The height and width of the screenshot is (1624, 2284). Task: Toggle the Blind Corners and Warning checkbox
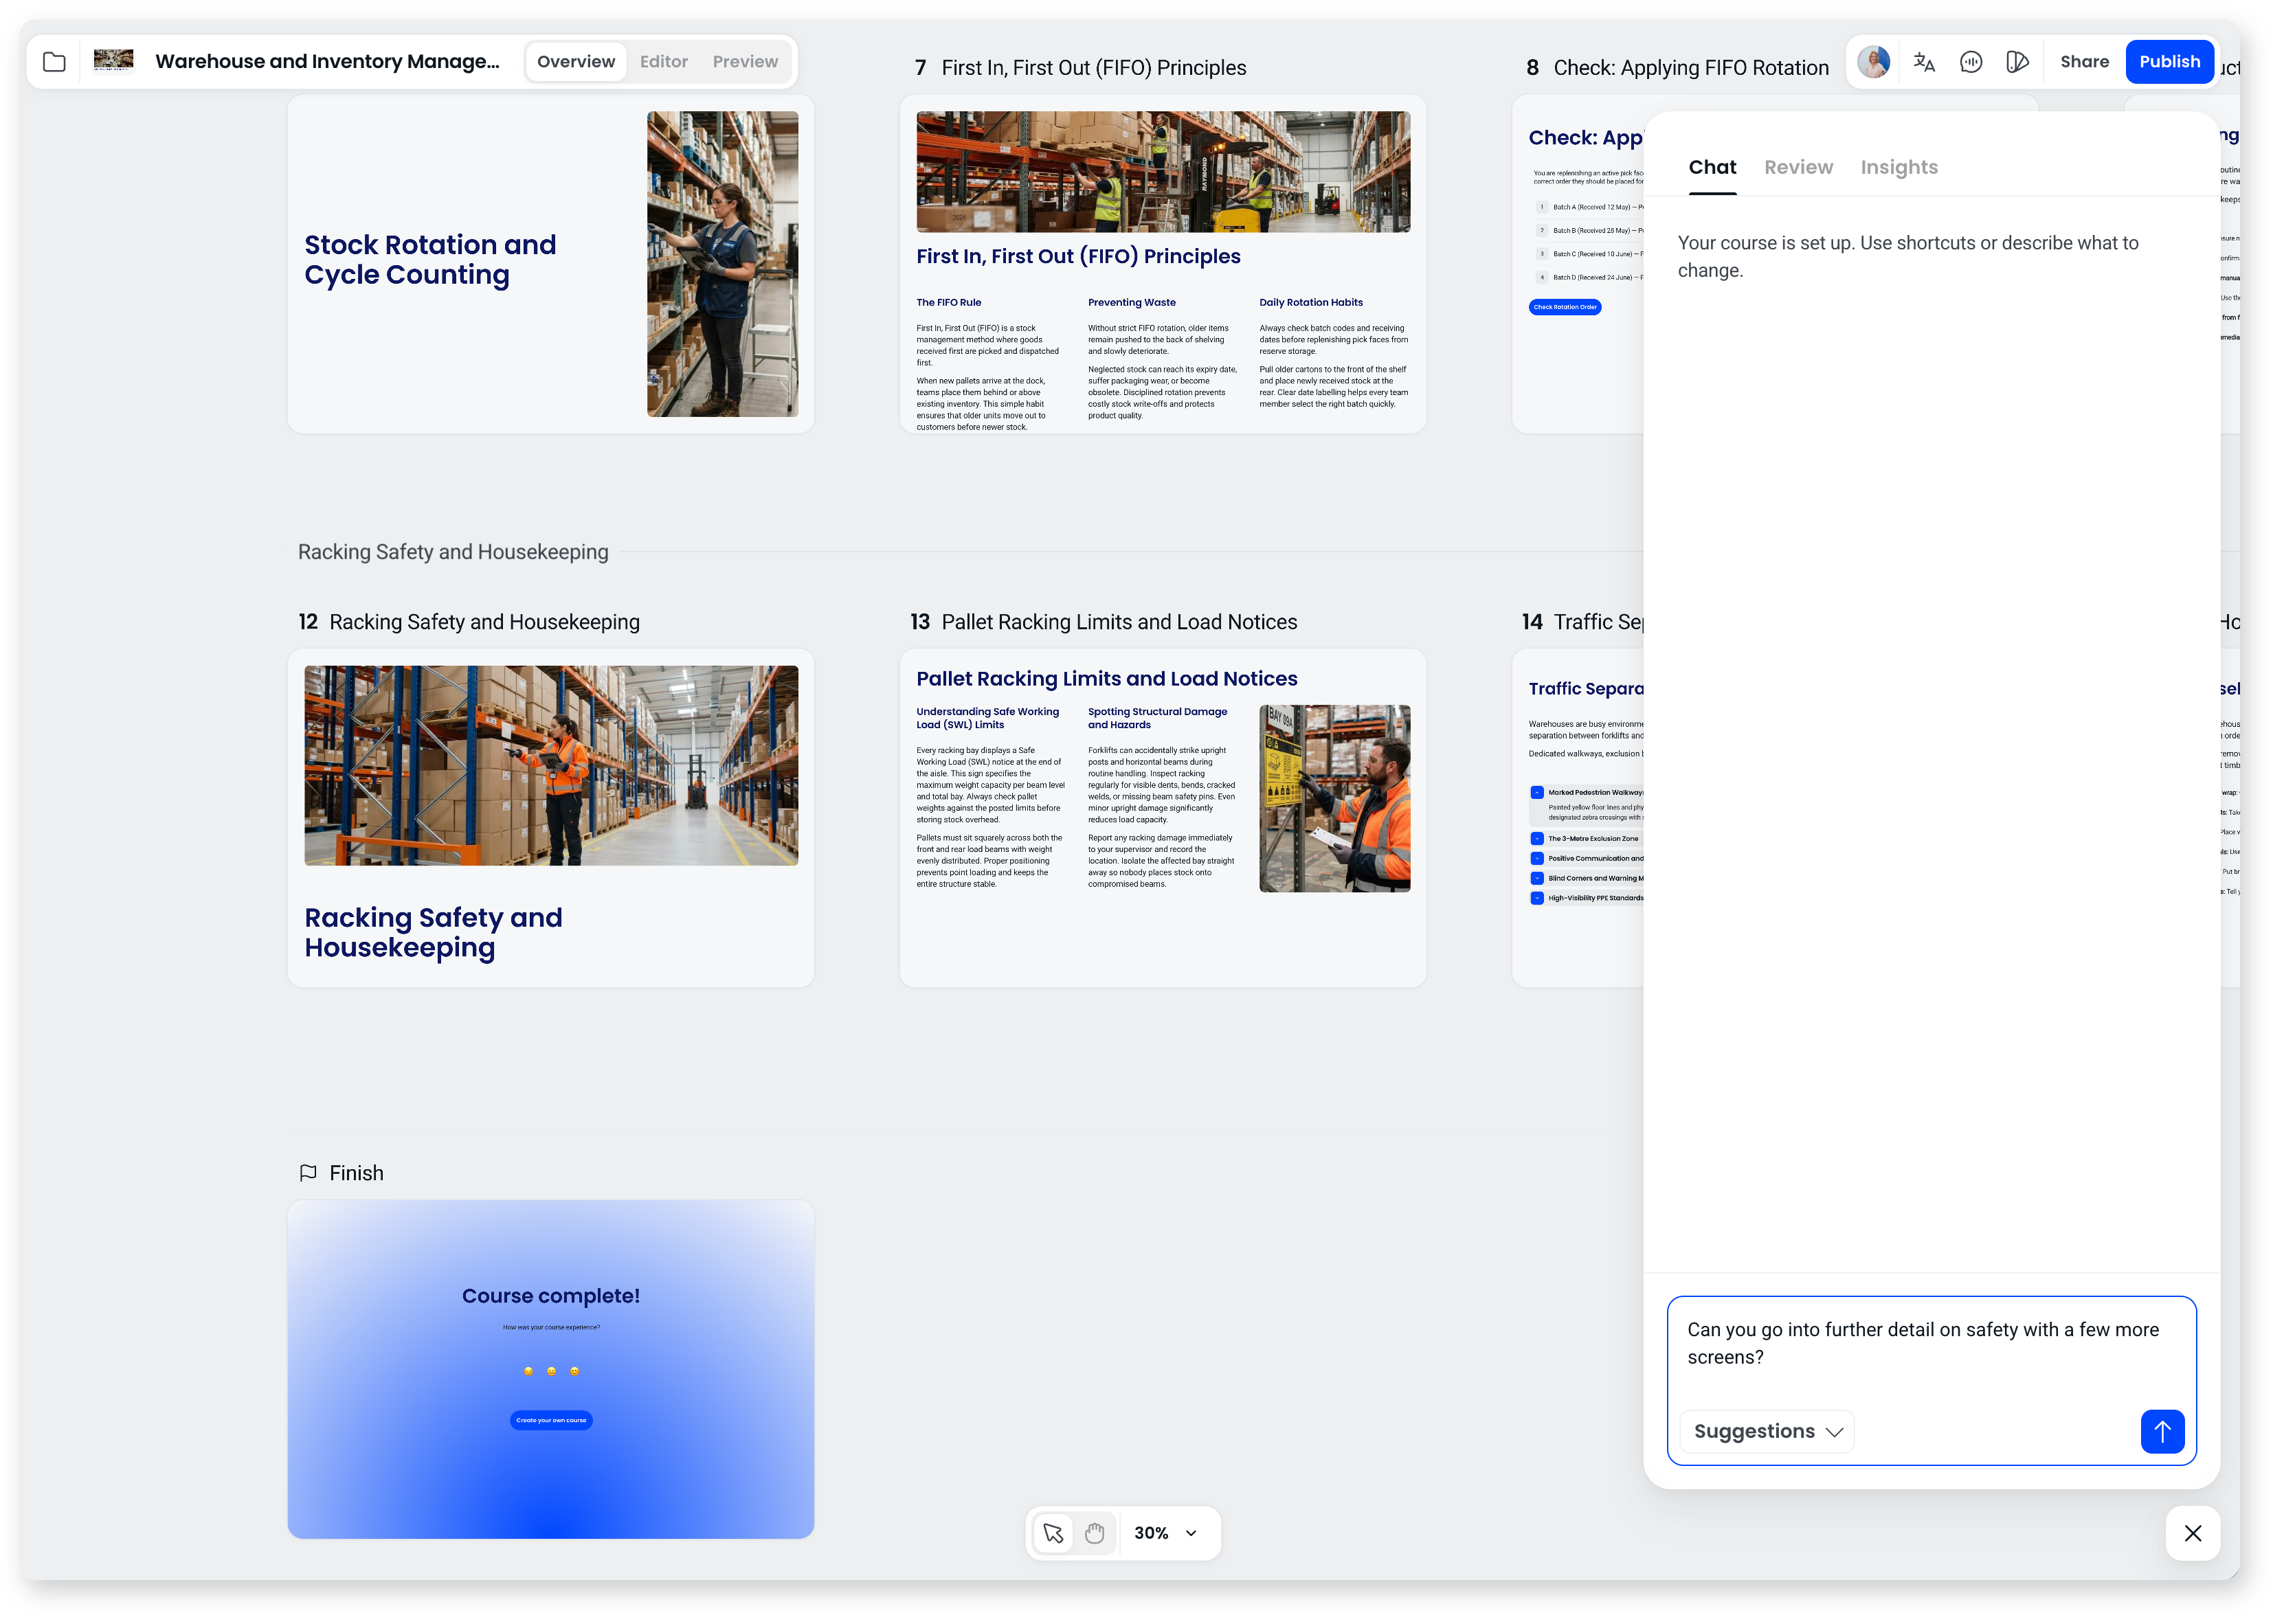(x=1537, y=879)
